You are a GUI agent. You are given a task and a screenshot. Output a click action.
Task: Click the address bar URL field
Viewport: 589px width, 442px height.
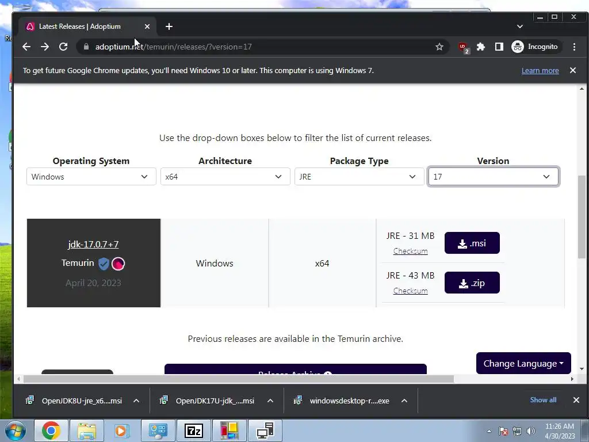point(263,47)
